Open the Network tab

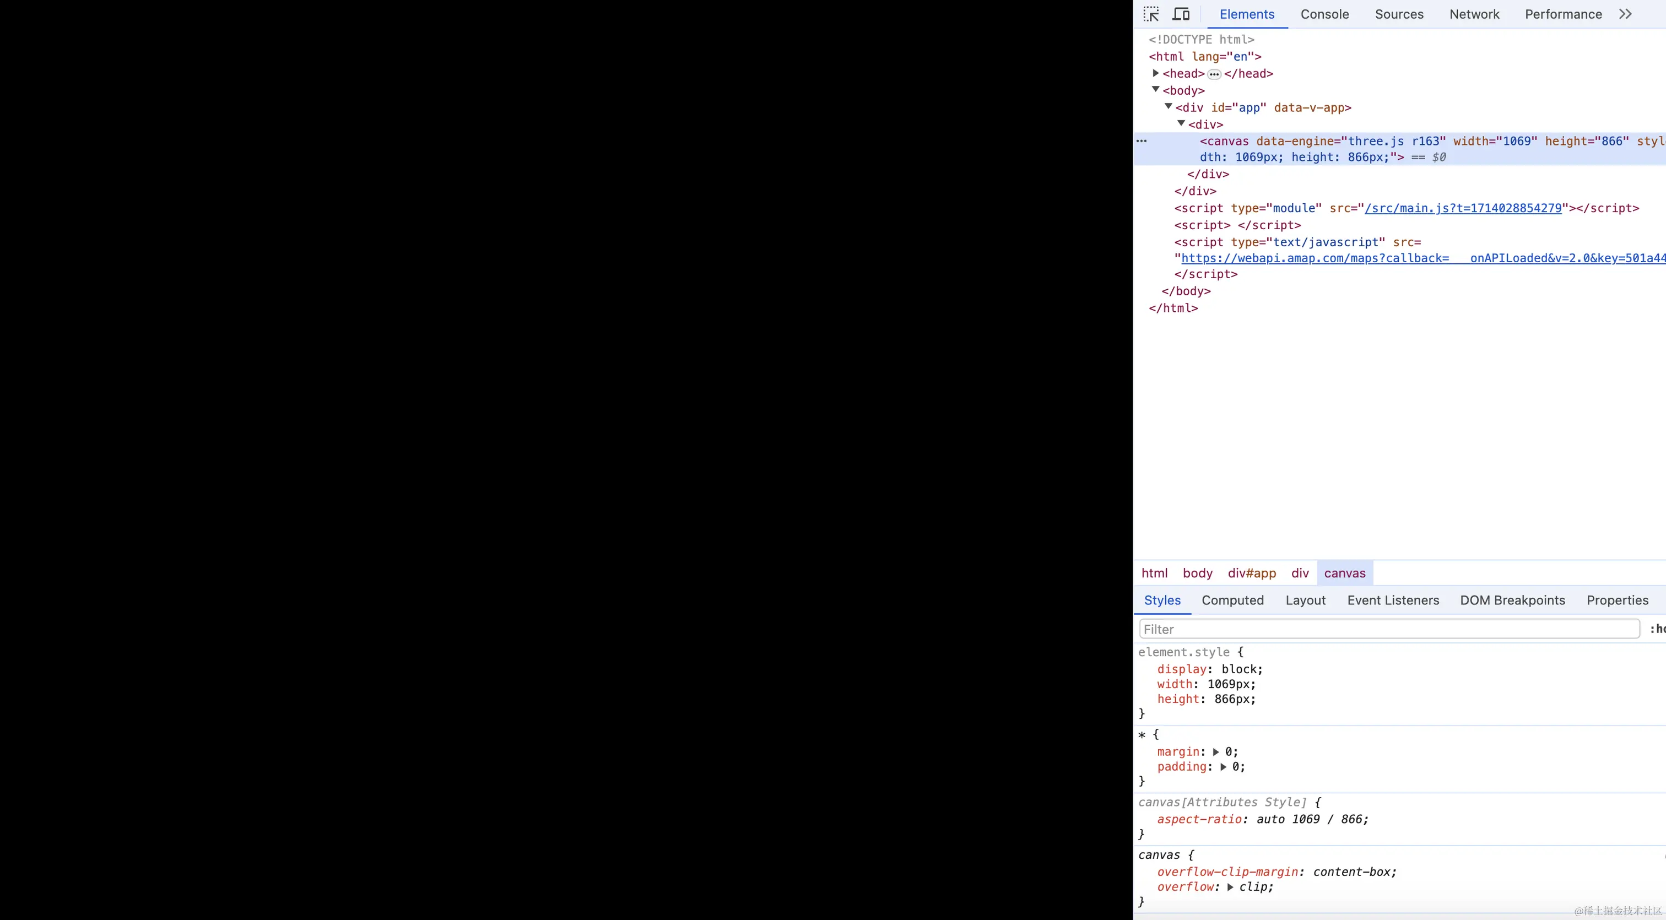pyautogui.click(x=1474, y=14)
